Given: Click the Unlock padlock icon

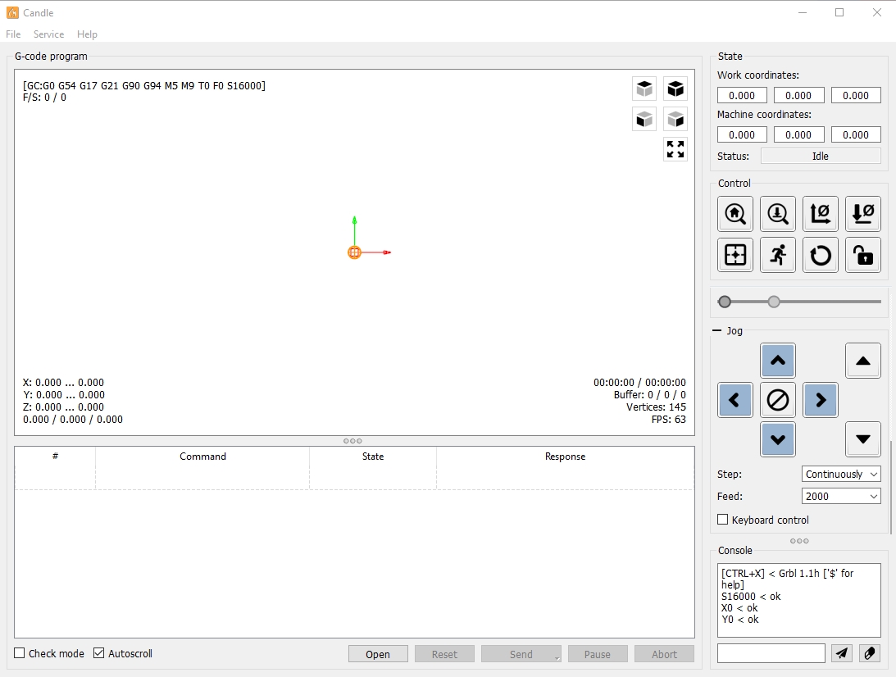Looking at the screenshot, I should [x=863, y=255].
